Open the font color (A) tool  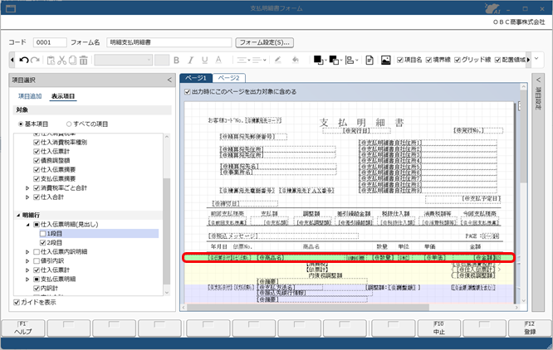(218, 61)
